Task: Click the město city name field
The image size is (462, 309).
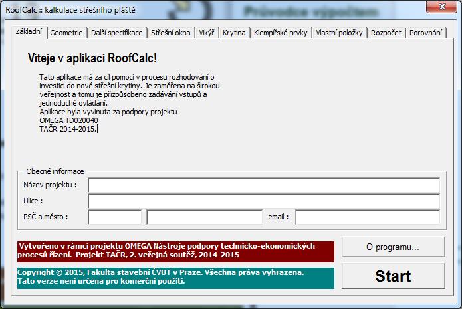Action: click(205, 217)
